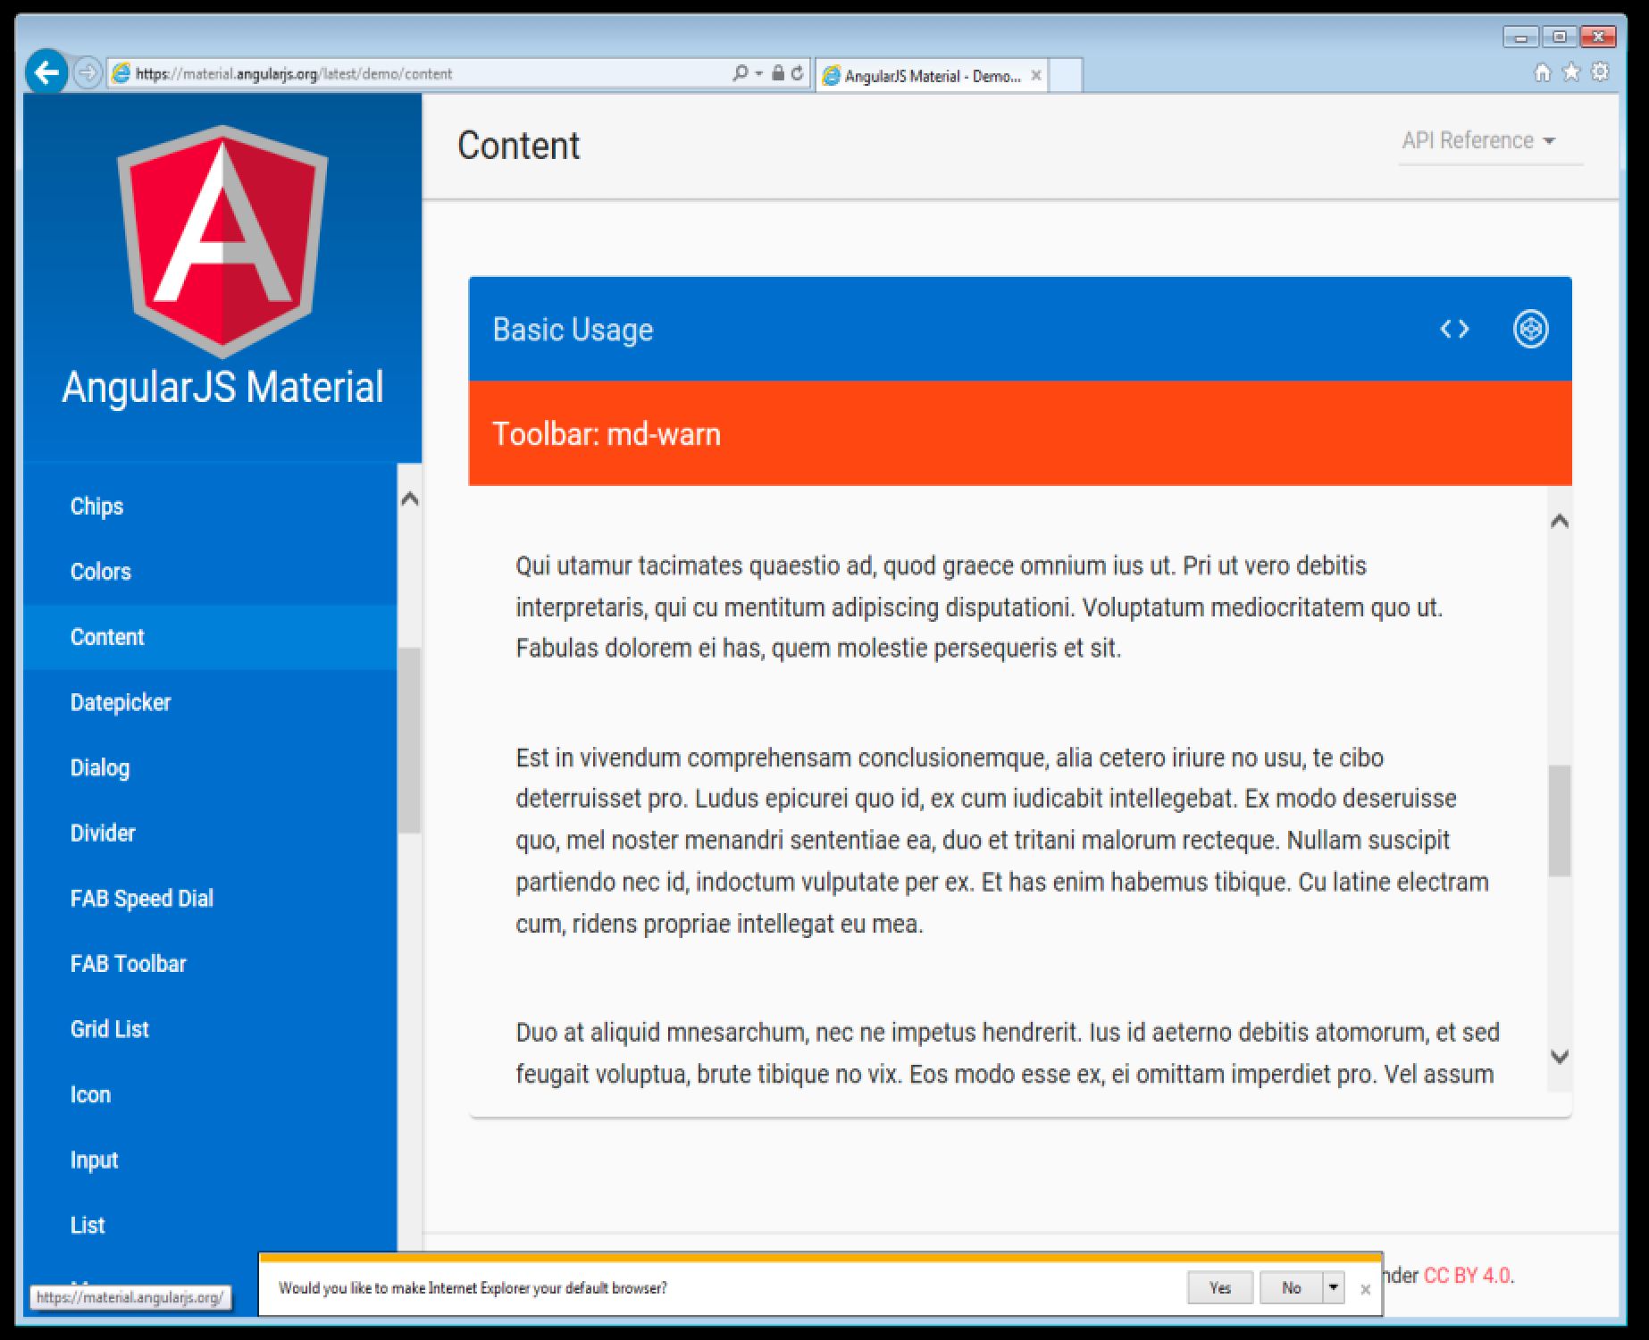
Task: Click the sidebar scrollbar thumb
Action: [x=410, y=741]
